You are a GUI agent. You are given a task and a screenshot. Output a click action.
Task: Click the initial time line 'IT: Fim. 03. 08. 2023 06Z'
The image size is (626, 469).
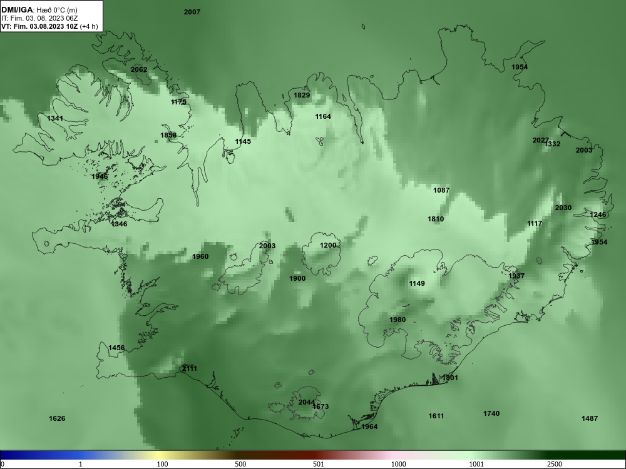tap(39, 18)
